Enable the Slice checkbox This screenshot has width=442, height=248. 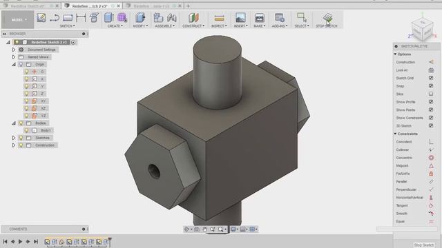click(x=431, y=94)
